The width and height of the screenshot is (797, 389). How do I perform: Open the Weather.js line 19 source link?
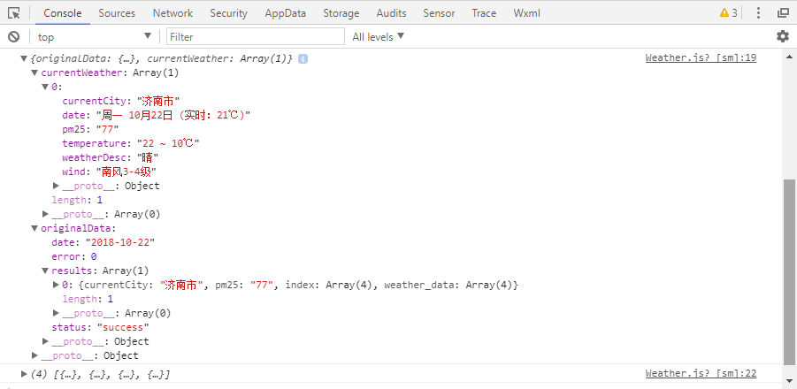700,58
